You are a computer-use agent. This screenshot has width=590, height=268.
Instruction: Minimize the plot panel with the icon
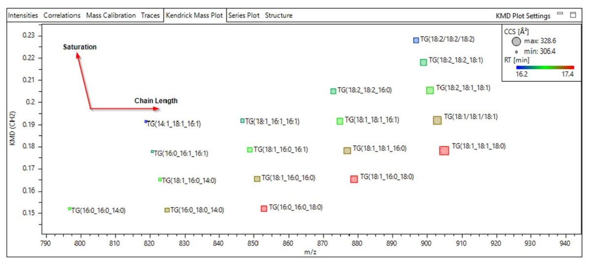[x=560, y=14]
